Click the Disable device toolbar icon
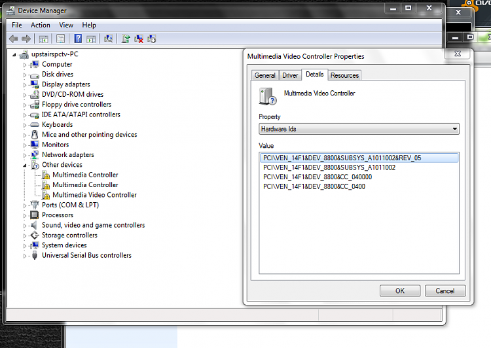The width and height of the screenshot is (491, 348). point(152,39)
